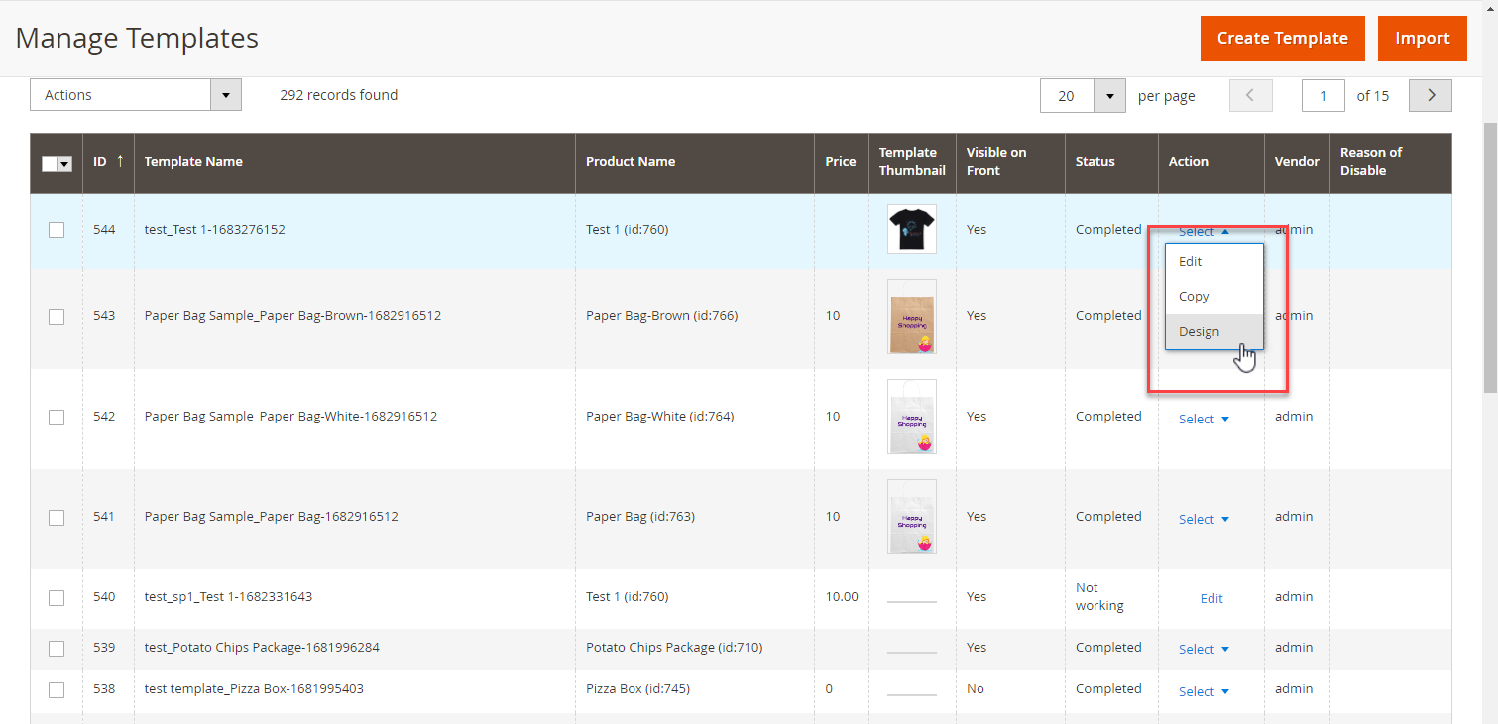Choose Copy from the action menu
1498x724 pixels.
(1194, 297)
